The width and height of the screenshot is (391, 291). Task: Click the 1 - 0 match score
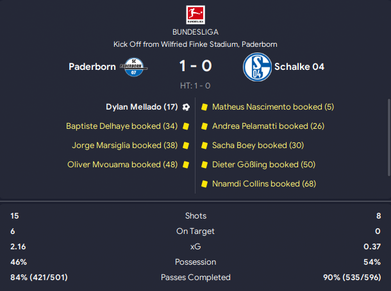(195, 66)
